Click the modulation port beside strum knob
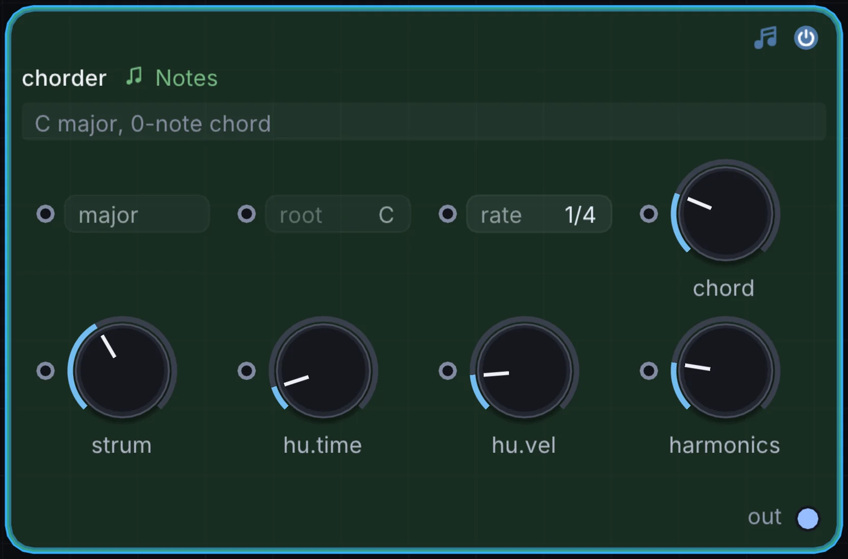This screenshot has height=559, width=848. point(46,371)
